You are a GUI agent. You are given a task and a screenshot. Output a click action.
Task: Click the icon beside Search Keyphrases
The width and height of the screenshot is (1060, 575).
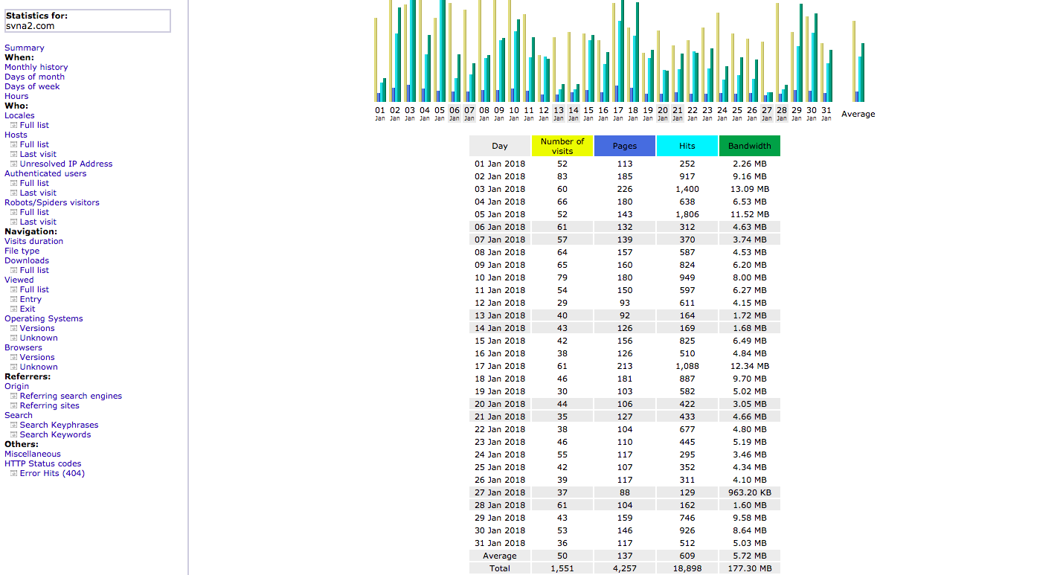point(13,425)
